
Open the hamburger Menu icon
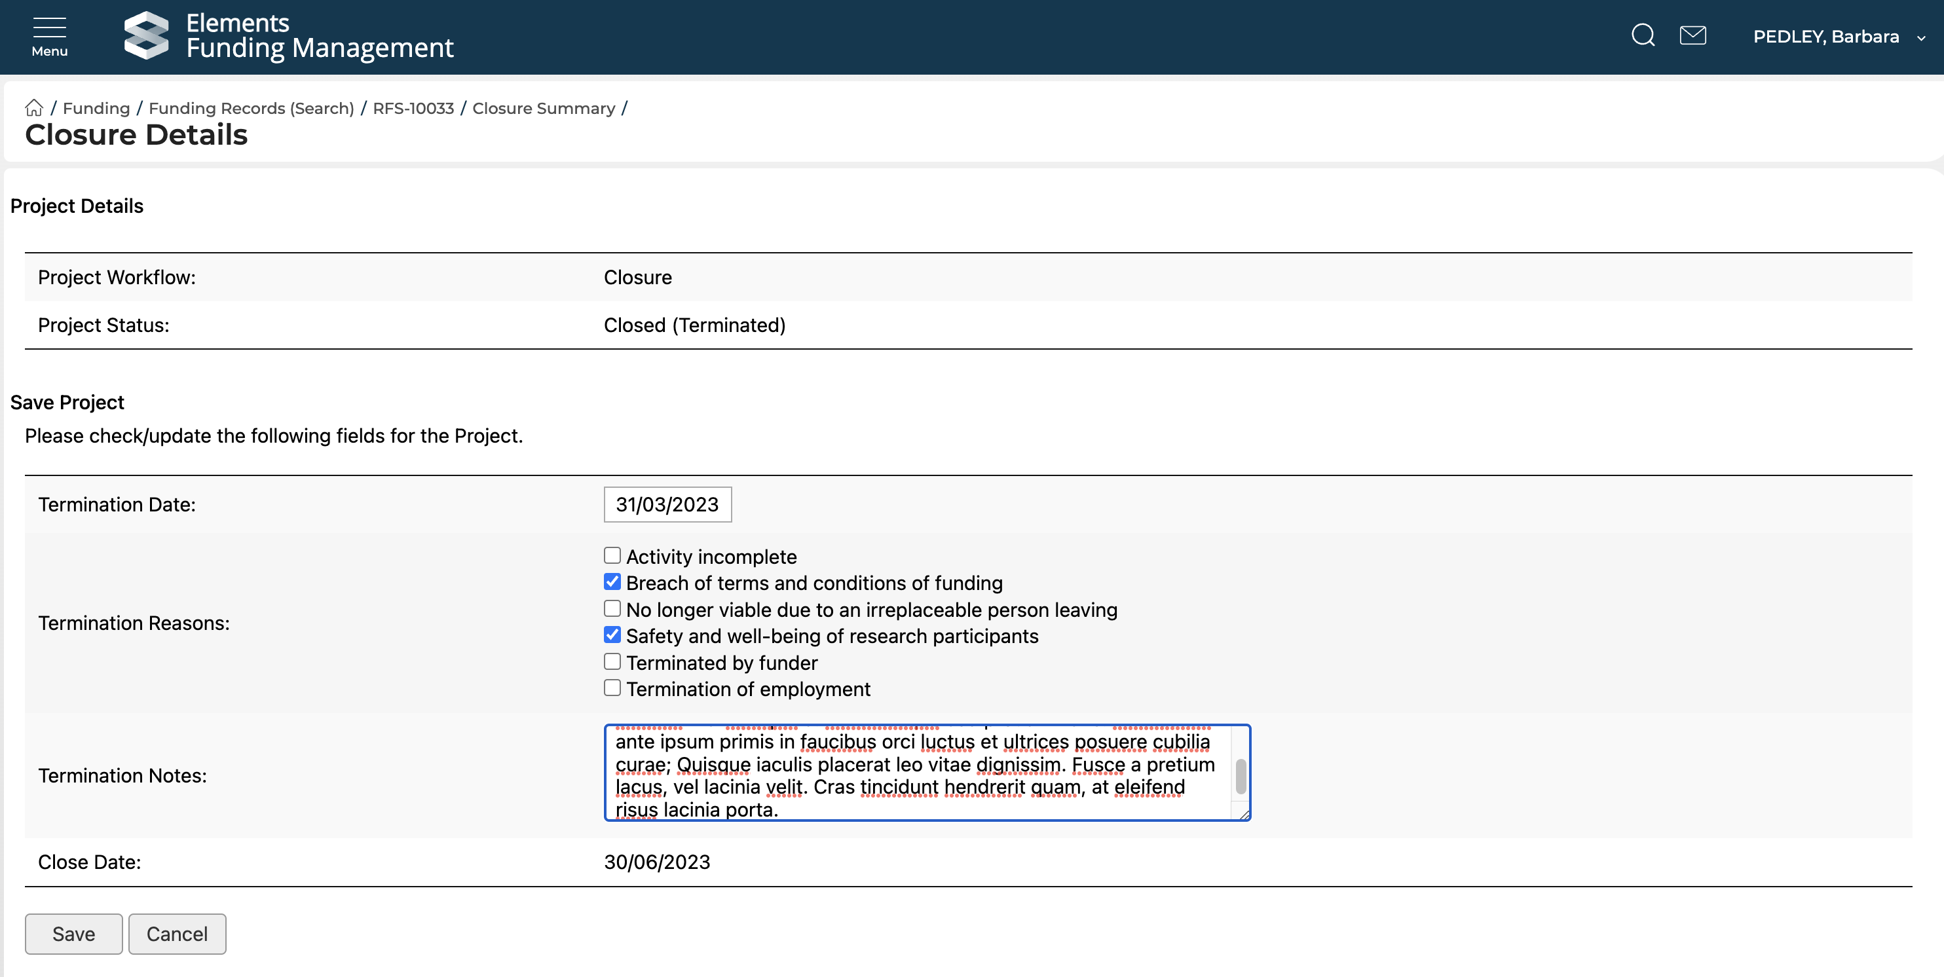click(x=49, y=36)
